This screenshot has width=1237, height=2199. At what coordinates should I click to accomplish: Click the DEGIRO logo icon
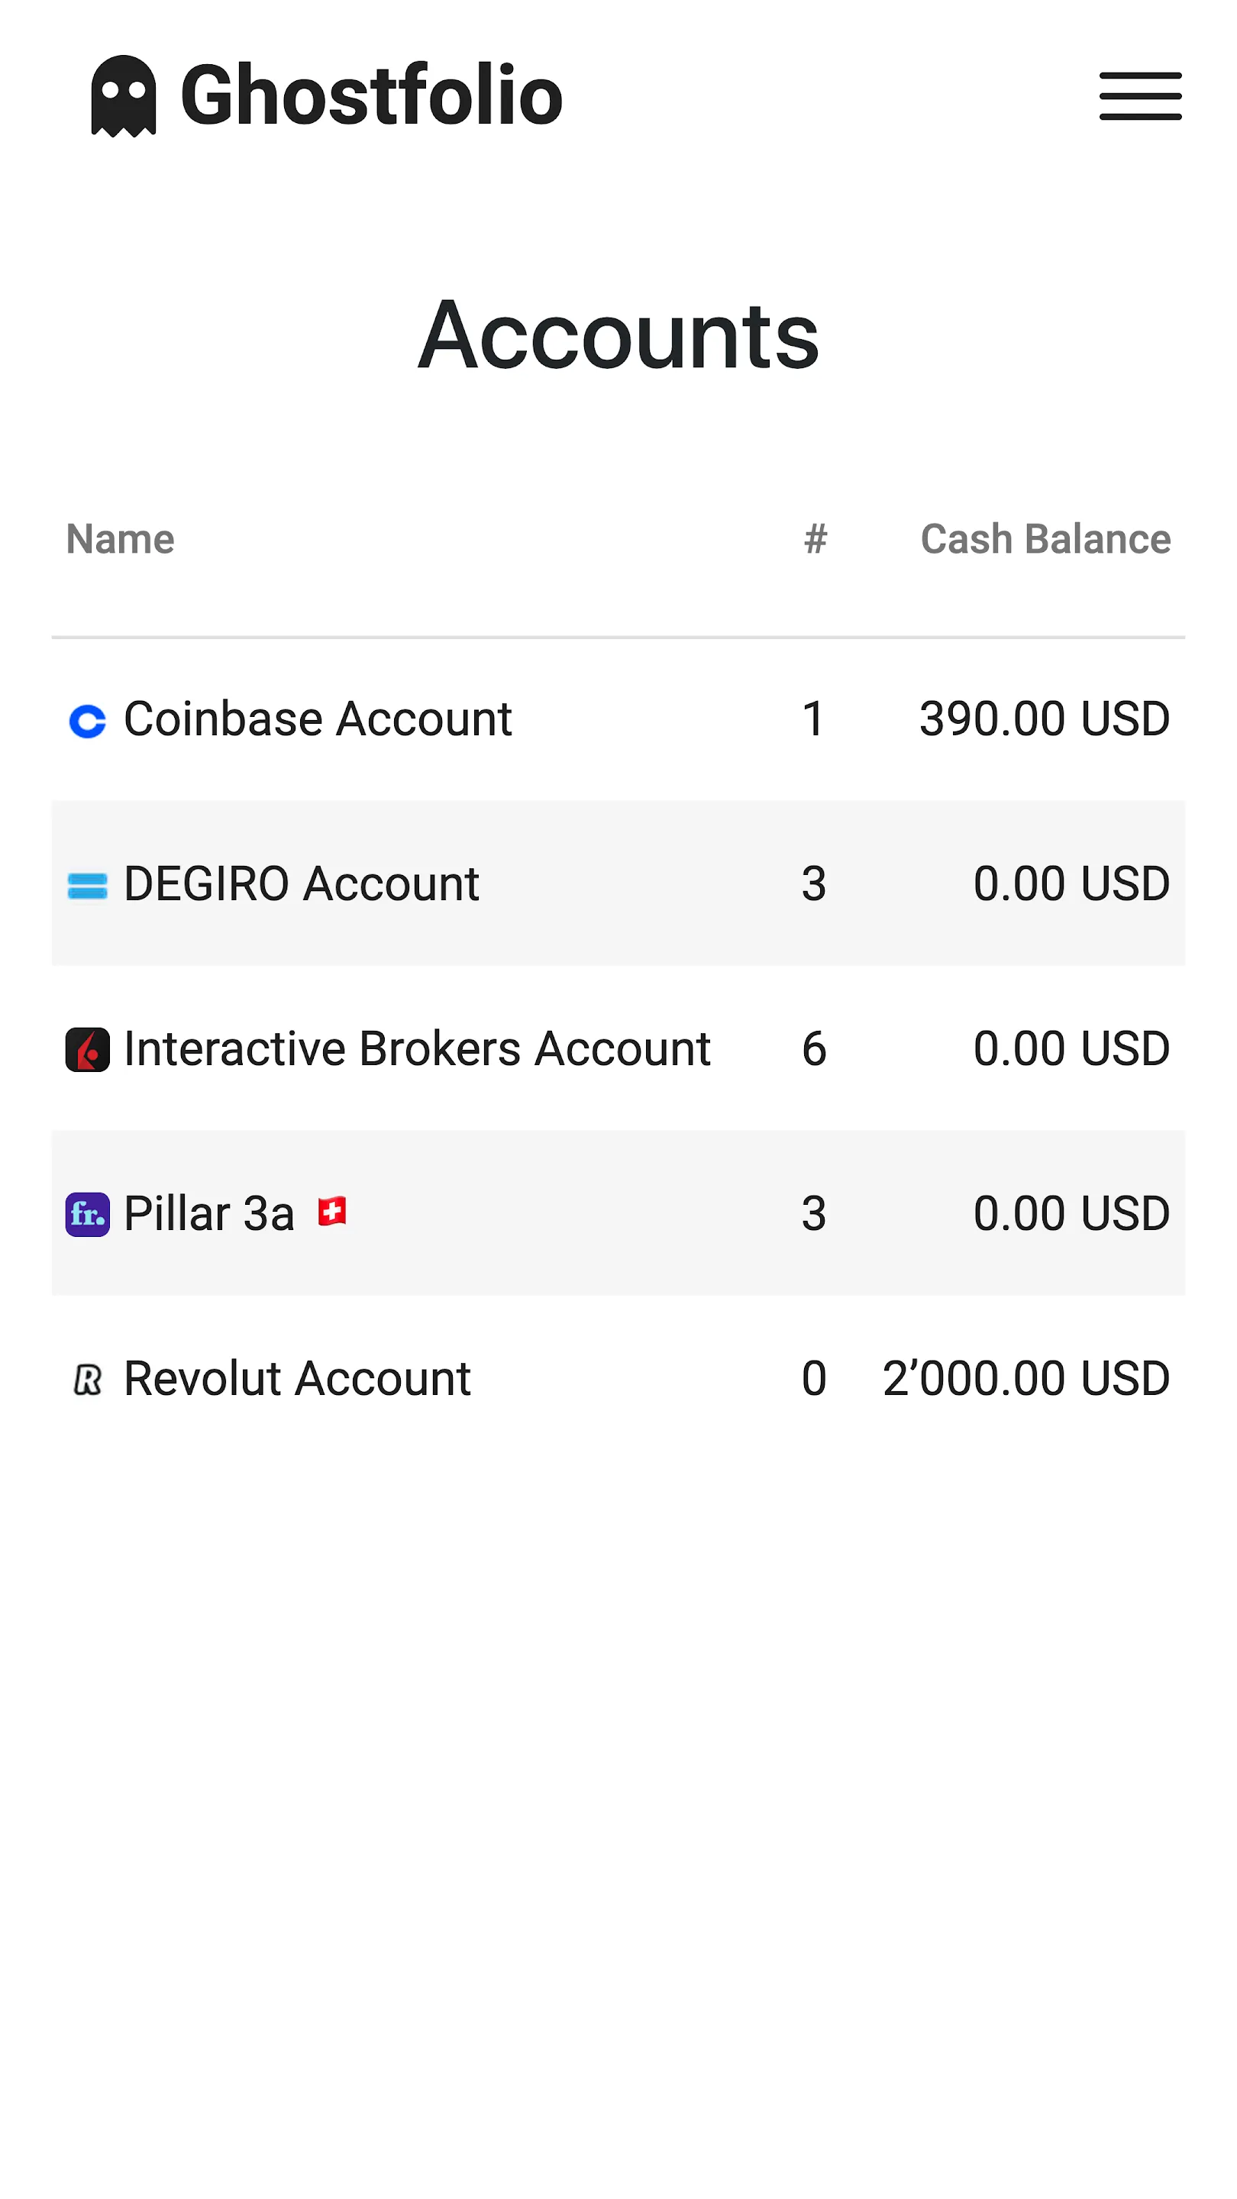87,885
